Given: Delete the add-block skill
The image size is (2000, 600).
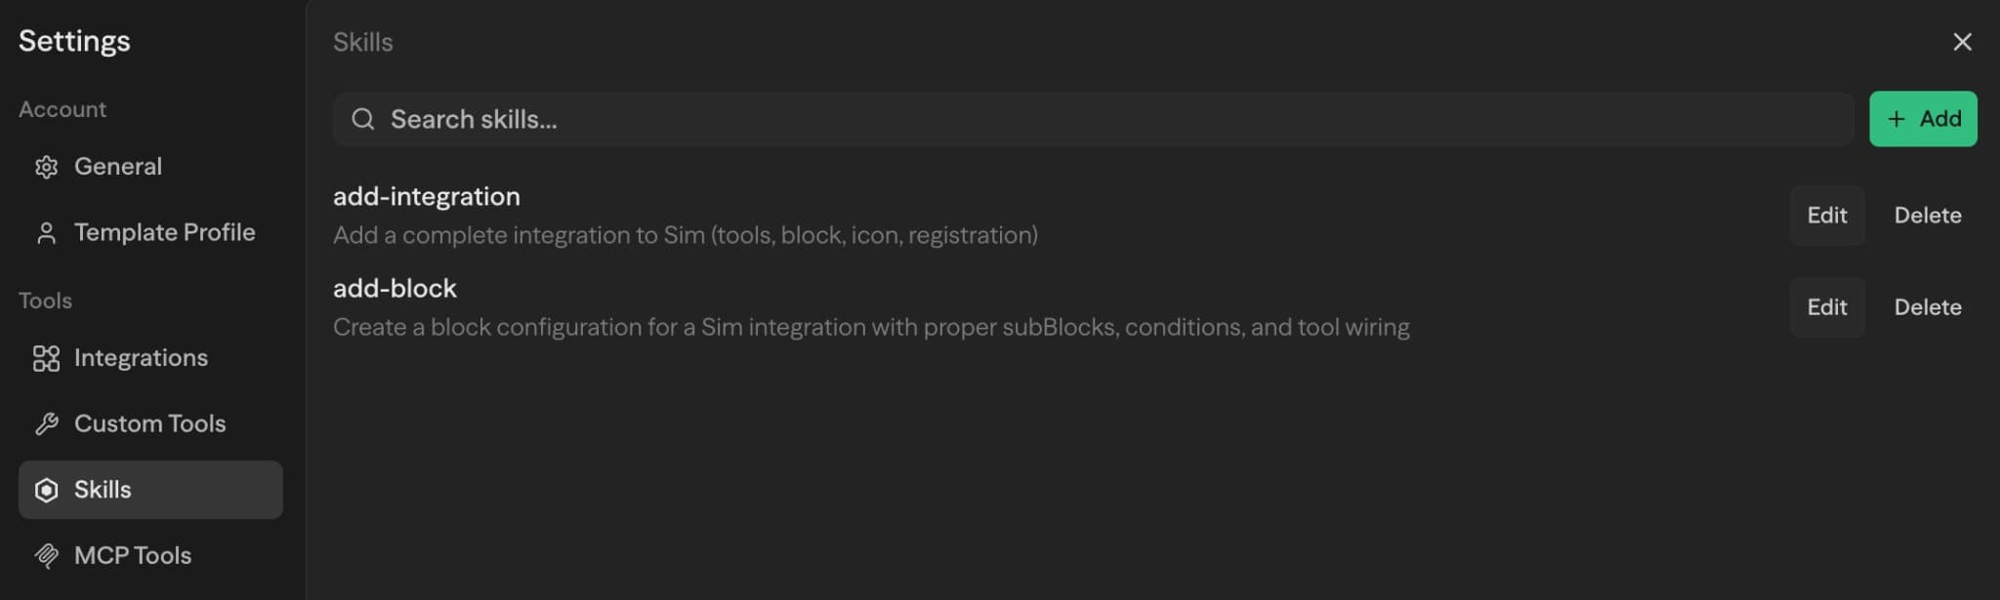Looking at the screenshot, I should [x=1927, y=307].
